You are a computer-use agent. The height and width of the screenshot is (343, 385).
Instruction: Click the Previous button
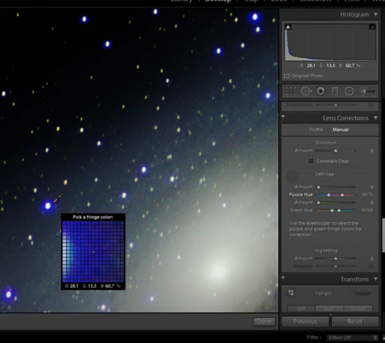[305, 322]
